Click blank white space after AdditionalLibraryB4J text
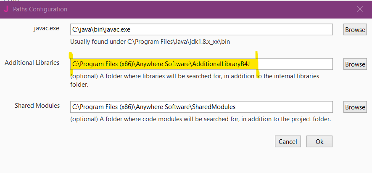 tap(294, 64)
